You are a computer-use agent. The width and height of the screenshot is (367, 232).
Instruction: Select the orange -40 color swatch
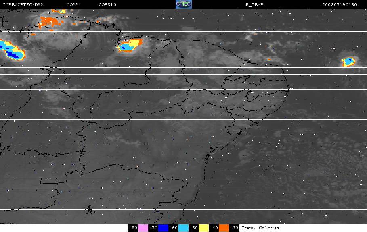click(x=224, y=228)
